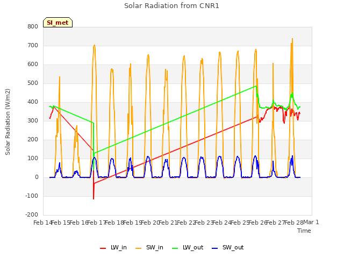Click the 200 y-axis tick value
344x258 pixels.
(x=33, y=140)
